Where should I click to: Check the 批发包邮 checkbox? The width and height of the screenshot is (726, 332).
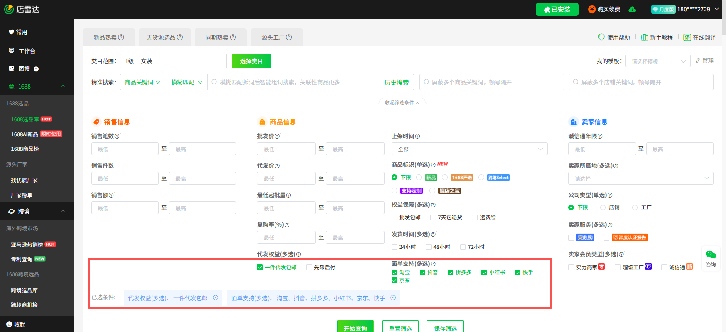pyautogui.click(x=394, y=218)
